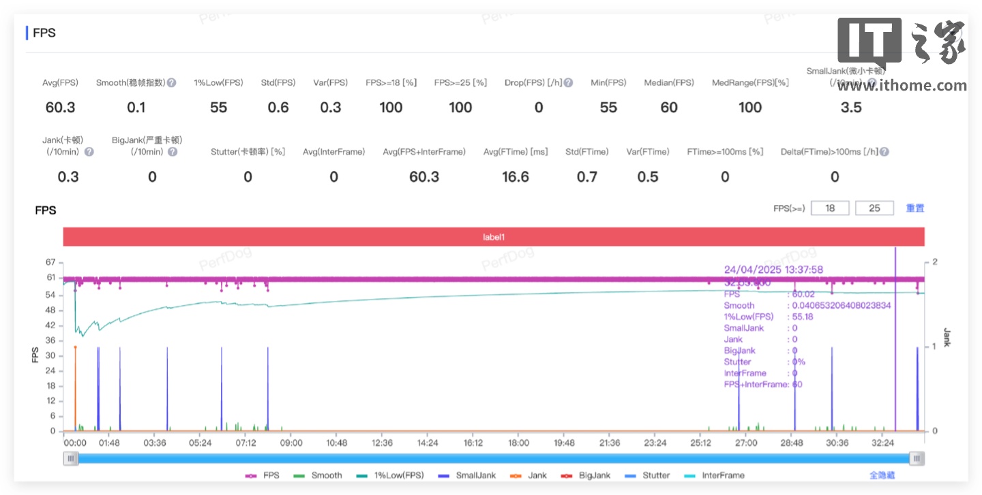Toggle 1%Low(FPS) line in legend
This screenshot has height=495, width=982.
point(389,475)
